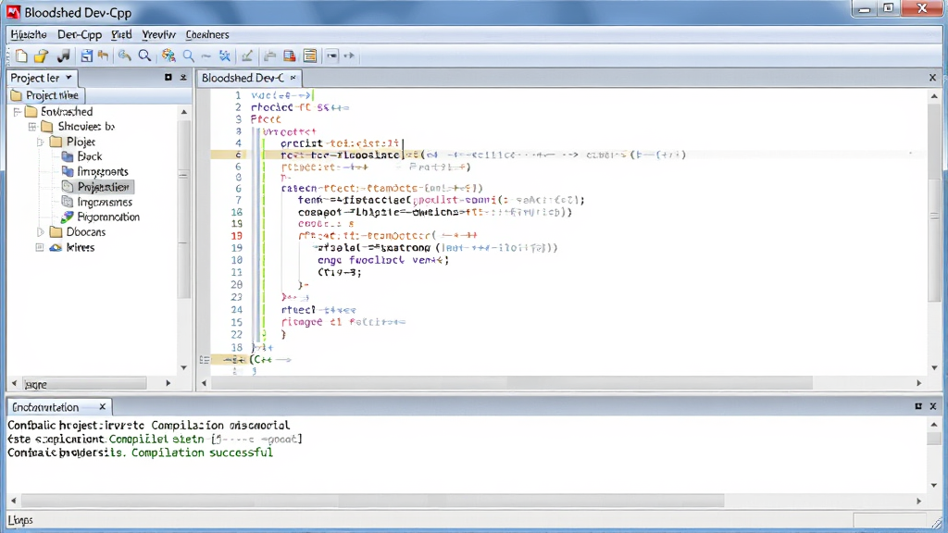
Task: Click the blue floppy-disk save icon
Action: coord(86,56)
